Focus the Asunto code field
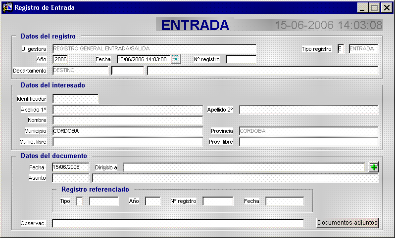The height and width of the screenshot is (238, 395). click(x=70, y=178)
